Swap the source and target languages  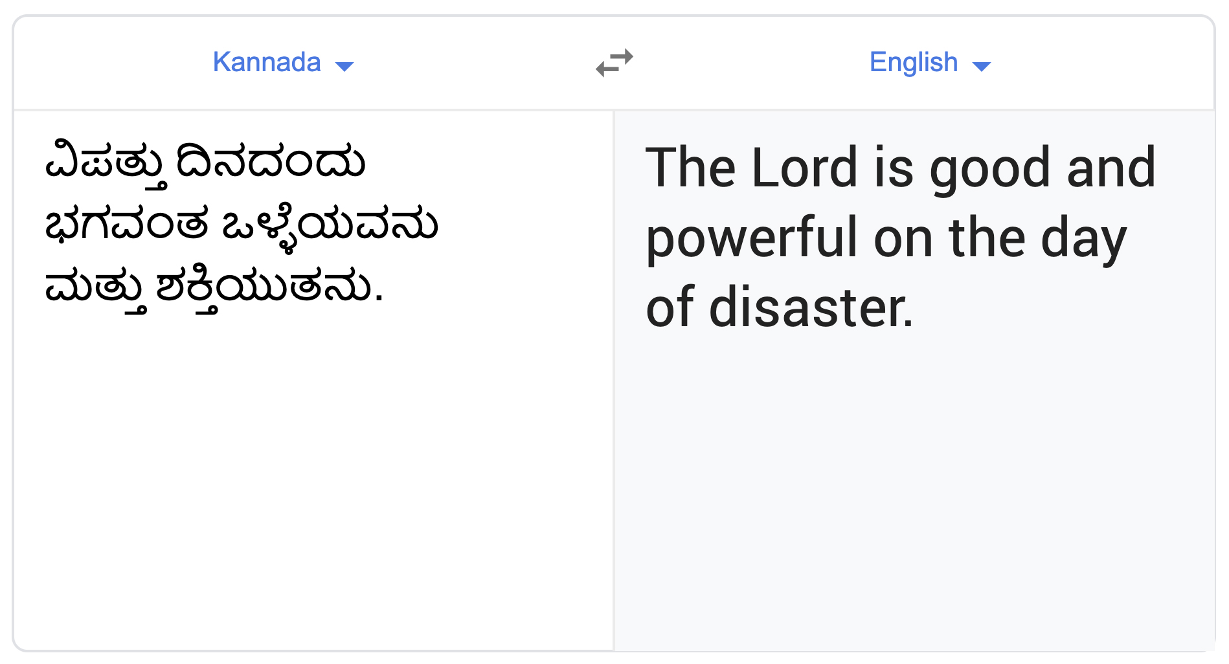point(614,63)
